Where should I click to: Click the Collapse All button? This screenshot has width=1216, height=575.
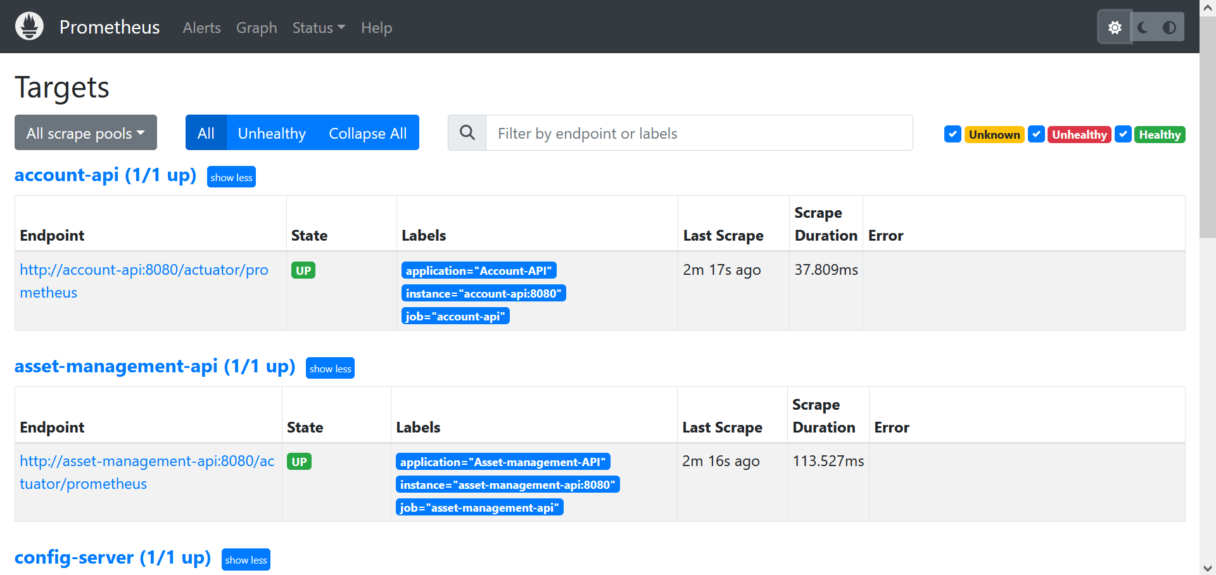pyautogui.click(x=368, y=132)
